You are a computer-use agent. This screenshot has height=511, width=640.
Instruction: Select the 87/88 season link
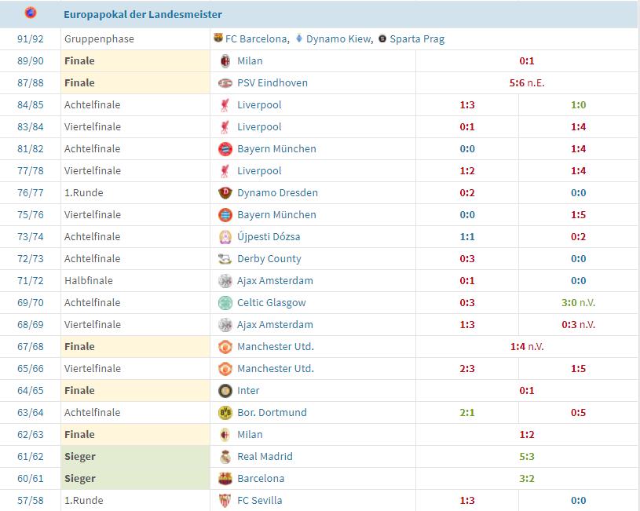(30, 82)
